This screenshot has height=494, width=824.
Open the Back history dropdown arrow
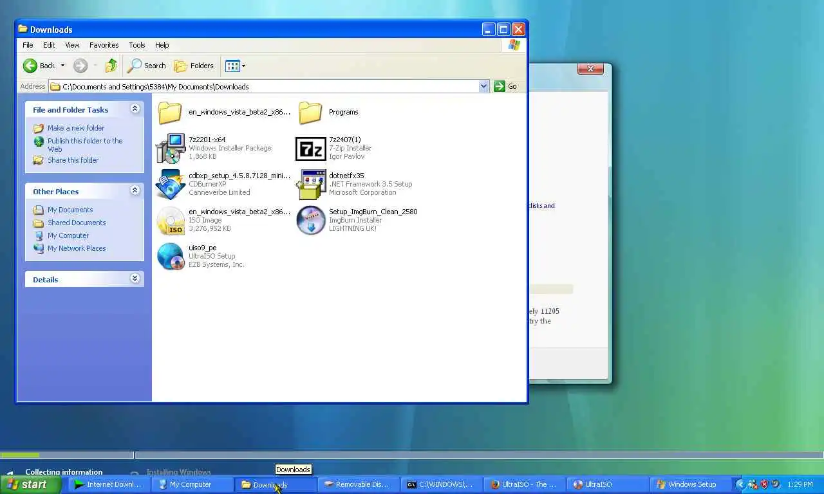(x=62, y=66)
